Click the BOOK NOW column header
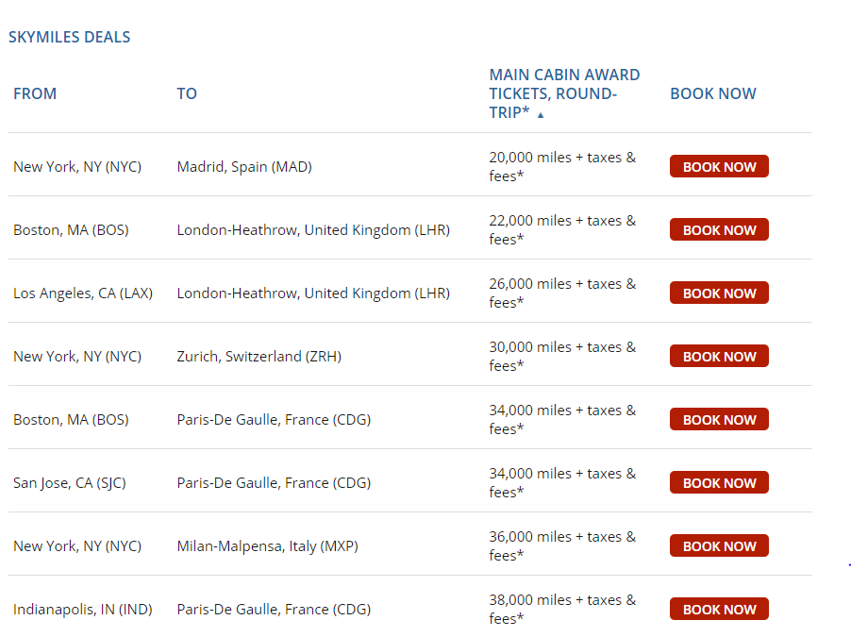The height and width of the screenshot is (637, 851). pyautogui.click(x=713, y=93)
